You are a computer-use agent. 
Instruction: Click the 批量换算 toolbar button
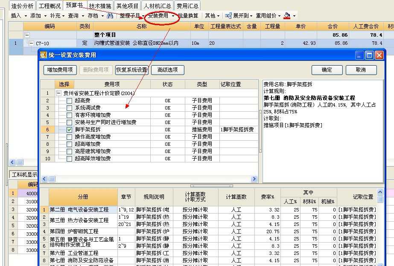(x=188, y=16)
